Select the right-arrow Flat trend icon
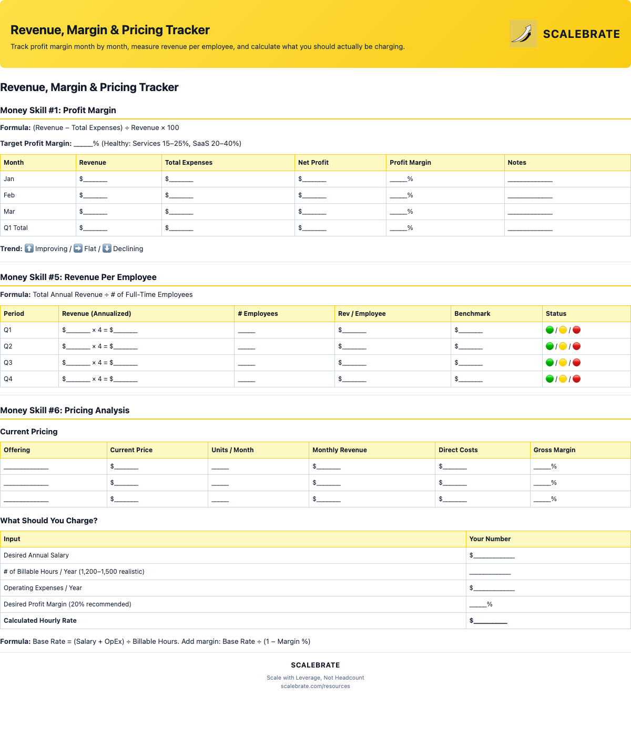The height and width of the screenshot is (737, 631). [78, 248]
